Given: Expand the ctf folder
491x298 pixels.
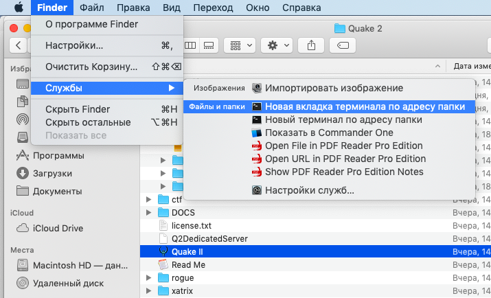Looking at the screenshot, I should tap(149, 199).
